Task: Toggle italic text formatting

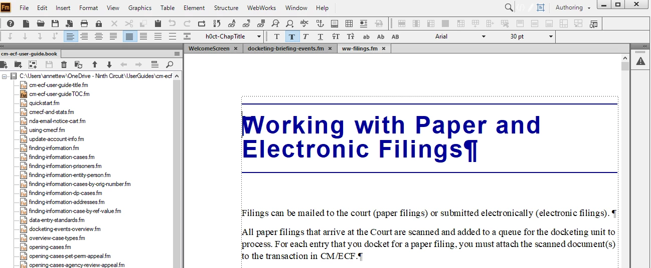Action: [305, 36]
